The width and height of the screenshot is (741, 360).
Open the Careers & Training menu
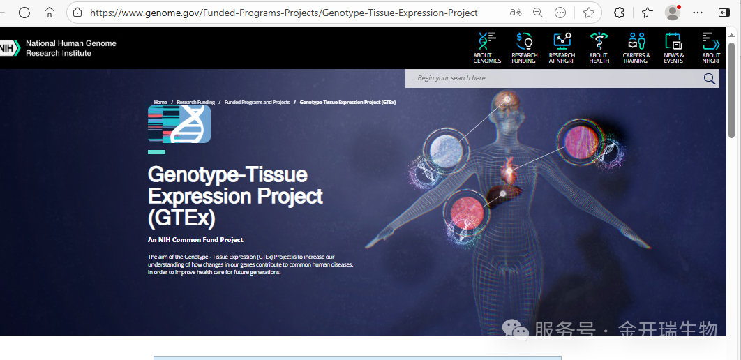(x=636, y=47)
